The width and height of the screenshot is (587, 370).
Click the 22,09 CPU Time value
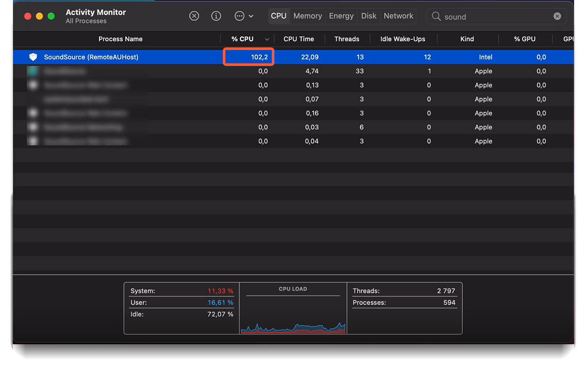(309, 57)
